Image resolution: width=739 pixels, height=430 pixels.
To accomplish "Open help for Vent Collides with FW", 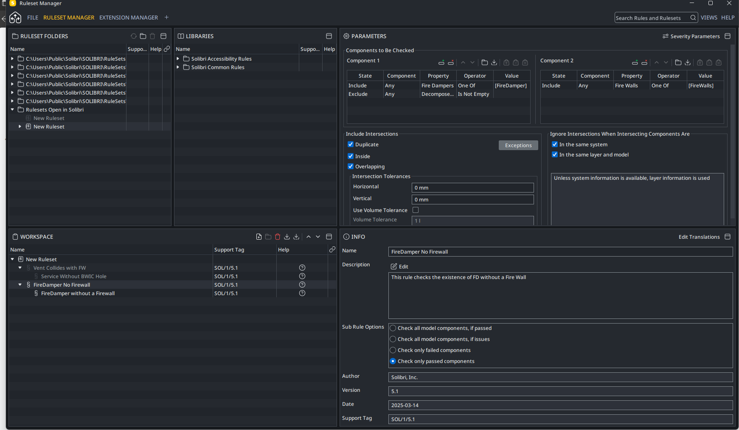I will (x=302, y=268).
